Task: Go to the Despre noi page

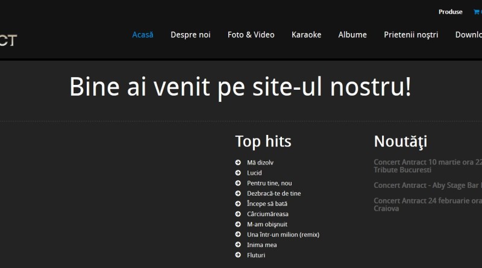Action: 190,35
